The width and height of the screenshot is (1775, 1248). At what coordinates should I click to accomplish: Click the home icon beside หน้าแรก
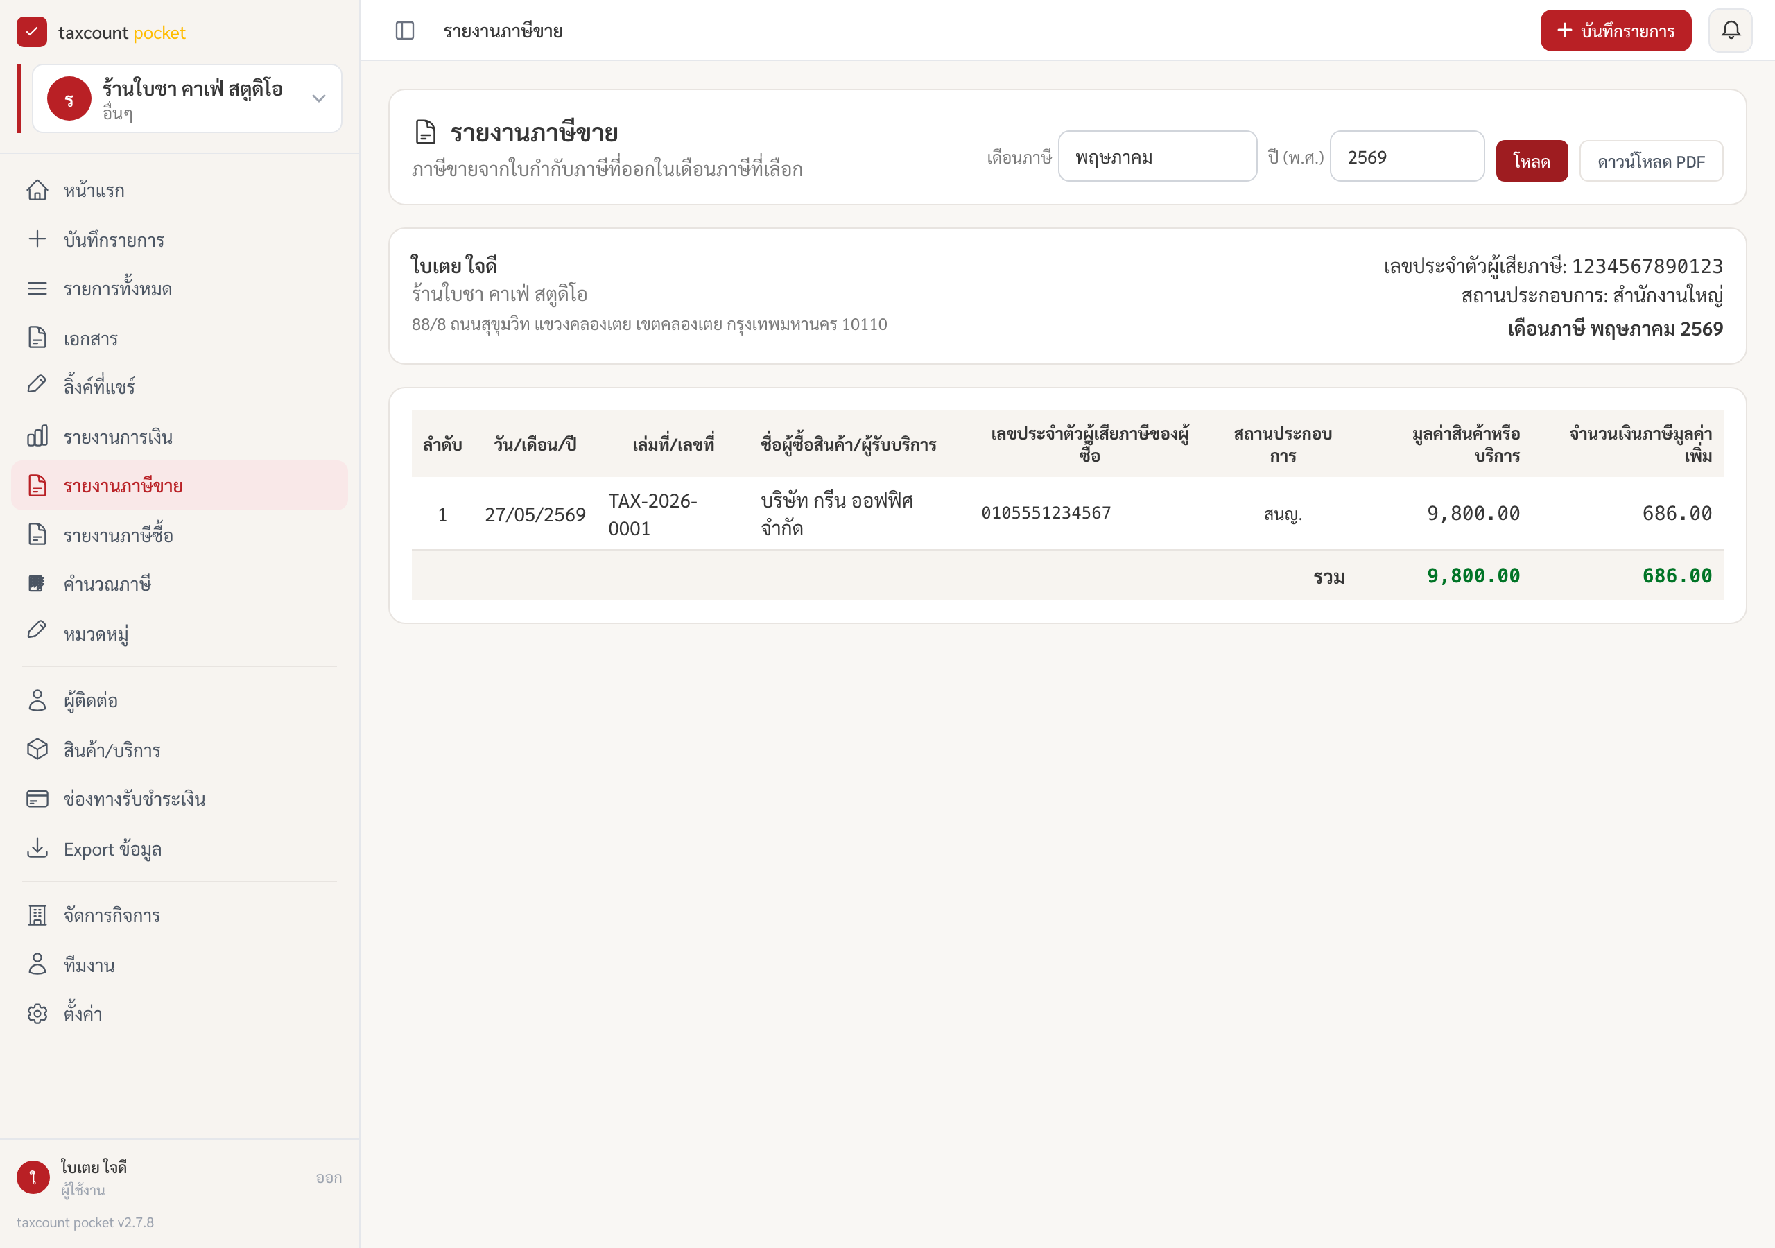(37, 190)
